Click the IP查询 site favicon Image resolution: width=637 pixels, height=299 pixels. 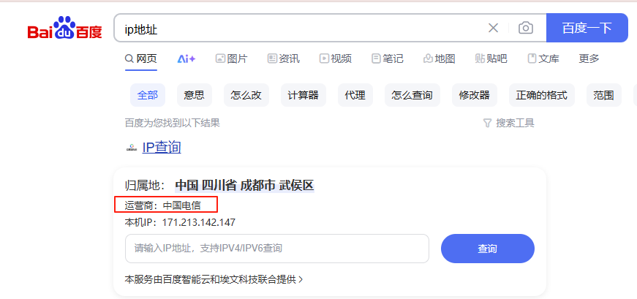pos(132,148)
